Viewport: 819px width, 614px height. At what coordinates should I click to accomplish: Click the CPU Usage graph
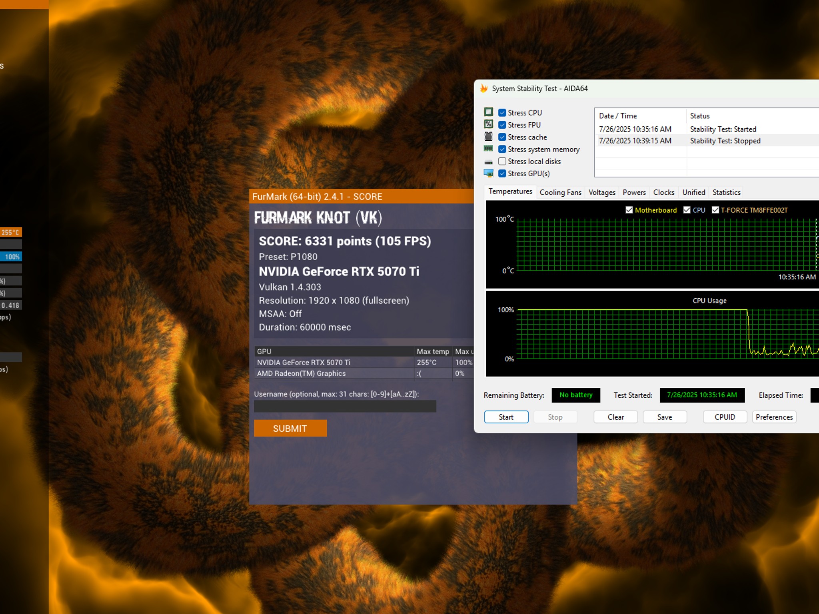click(652, 334)
